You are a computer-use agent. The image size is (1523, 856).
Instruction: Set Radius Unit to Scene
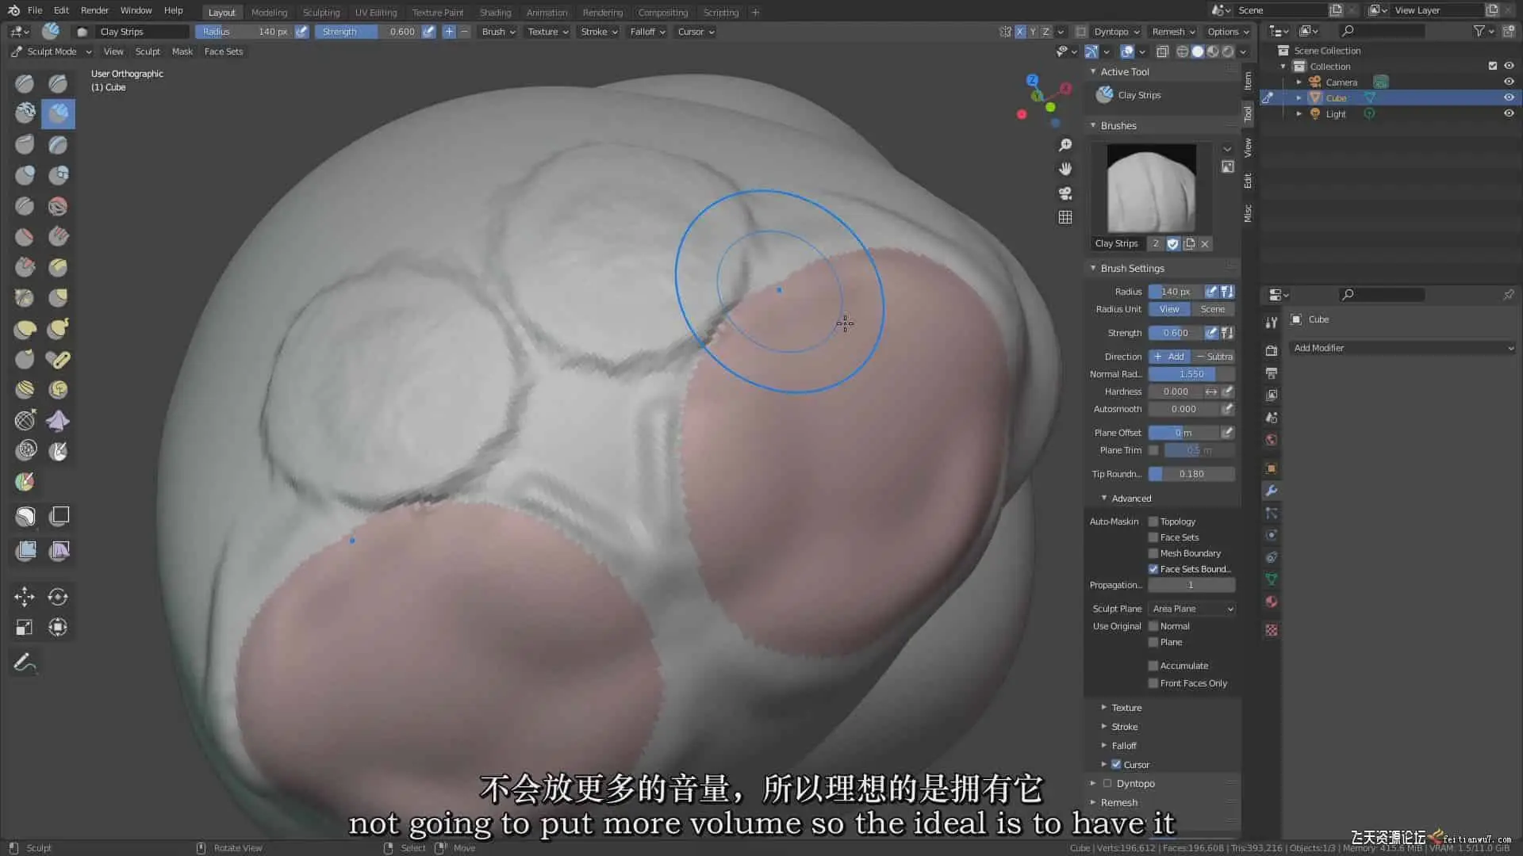(1212, 309)
